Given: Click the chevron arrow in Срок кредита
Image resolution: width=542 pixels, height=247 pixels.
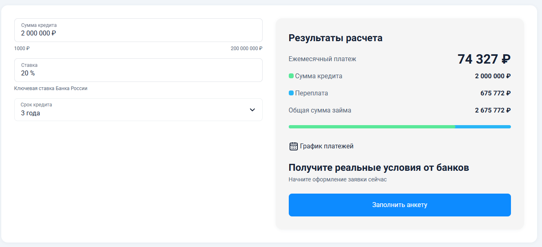Looking at the screenshot, I should tap(252, 110).
